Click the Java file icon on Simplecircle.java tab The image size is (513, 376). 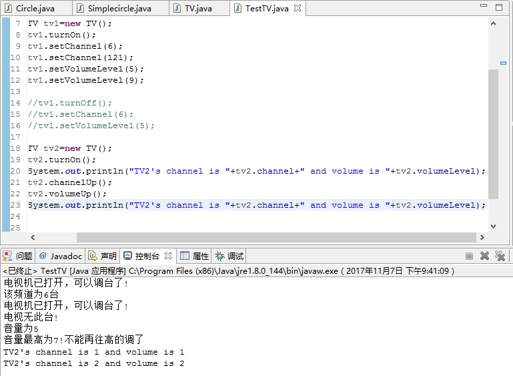(x=80, y=8)
